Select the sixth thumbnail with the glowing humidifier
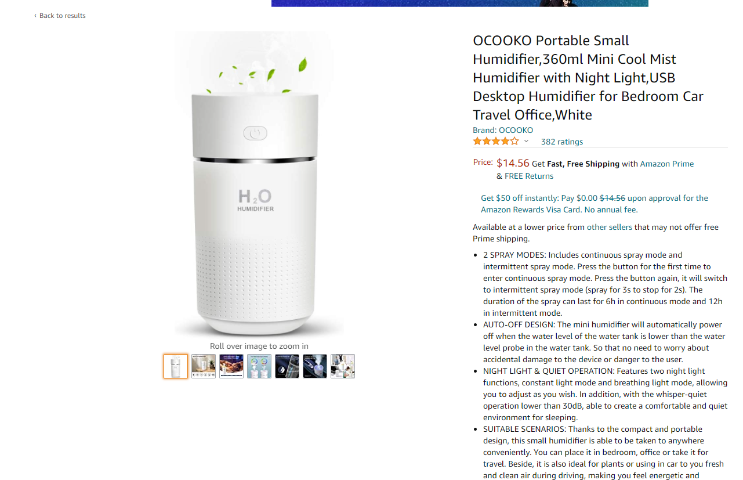The height and width of the screenshot is (480, 743). click(315, 366)
